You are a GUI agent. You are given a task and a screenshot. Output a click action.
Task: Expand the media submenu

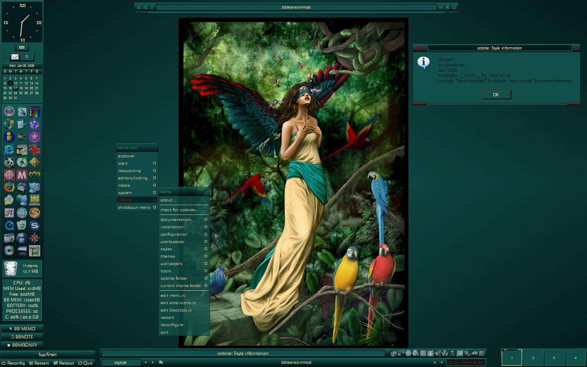tap(137, 186)
